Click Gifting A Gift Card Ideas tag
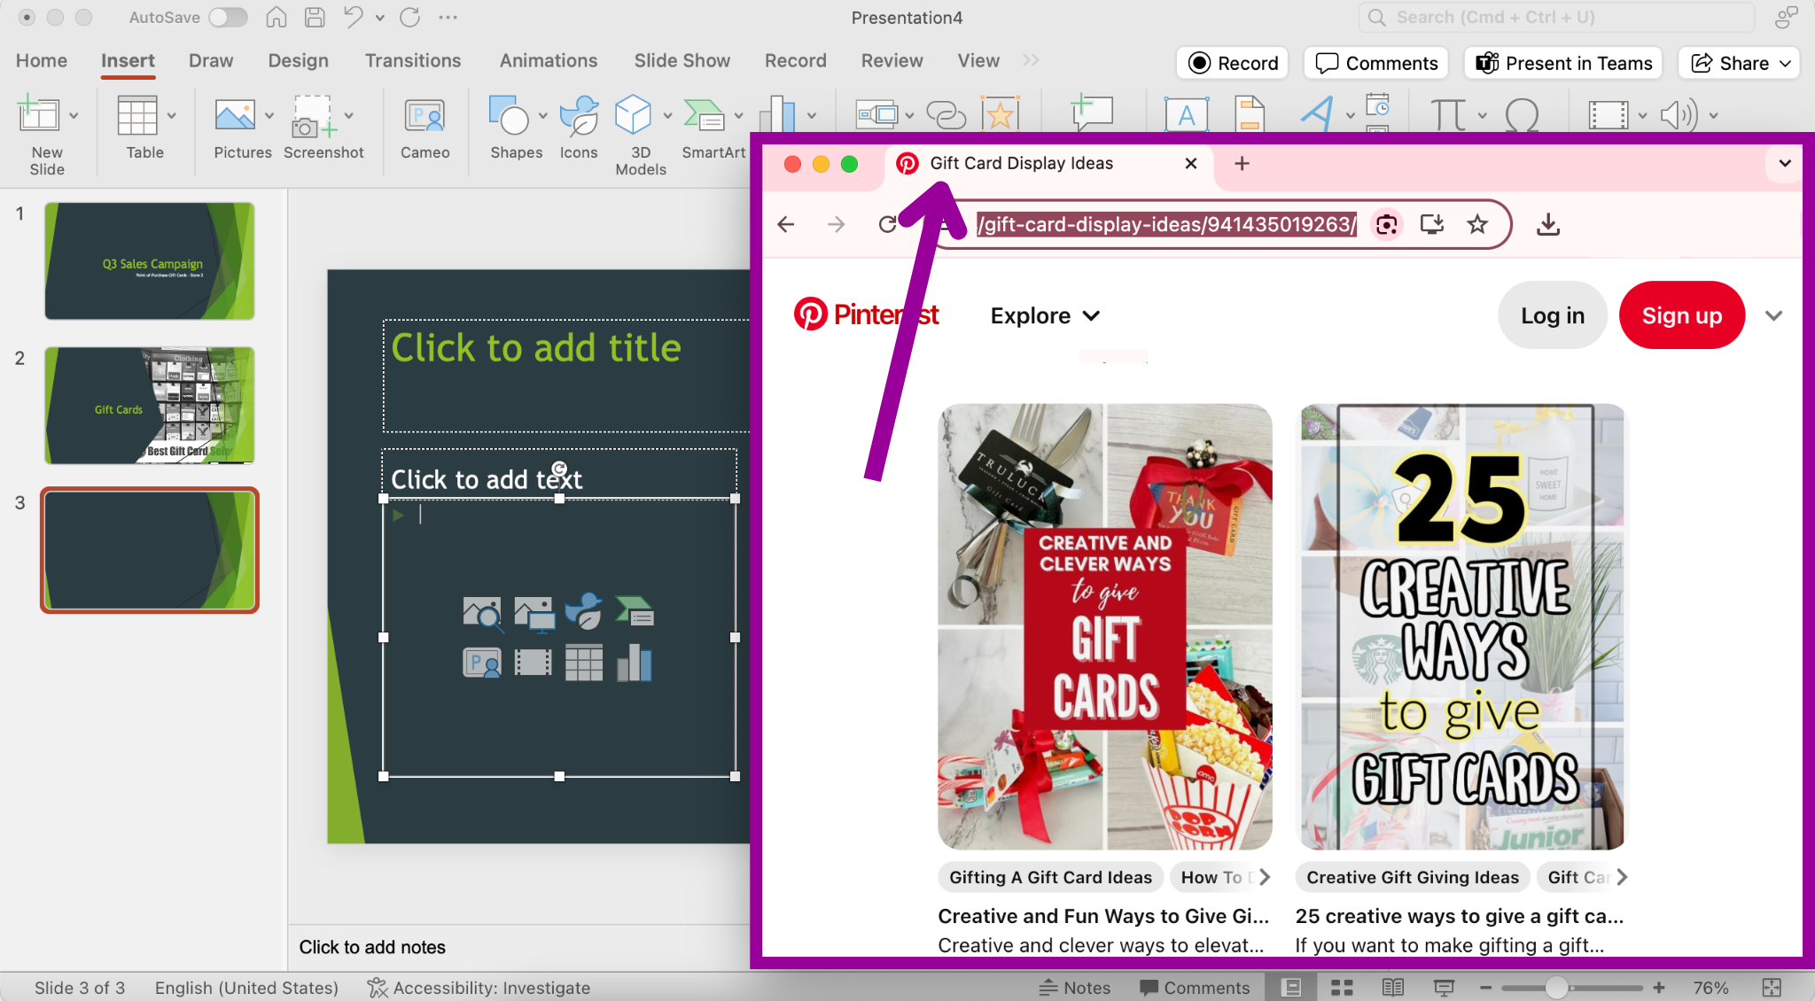 click(x=1050, y=877)
